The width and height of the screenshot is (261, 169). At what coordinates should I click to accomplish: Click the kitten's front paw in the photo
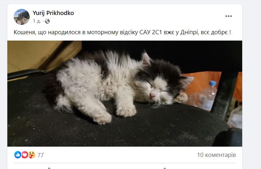tap(126, 111)
